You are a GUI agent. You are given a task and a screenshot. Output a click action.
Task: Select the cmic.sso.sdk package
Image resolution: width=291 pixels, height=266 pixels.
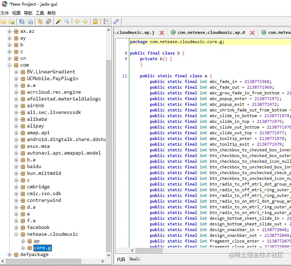pos(44,194)
